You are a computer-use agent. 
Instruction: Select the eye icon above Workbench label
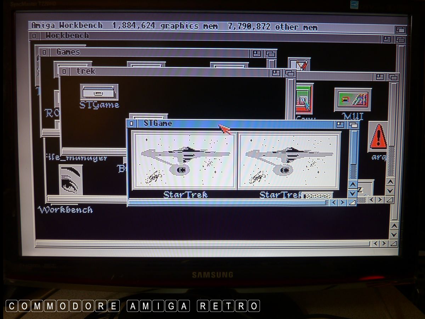(70, 180)
